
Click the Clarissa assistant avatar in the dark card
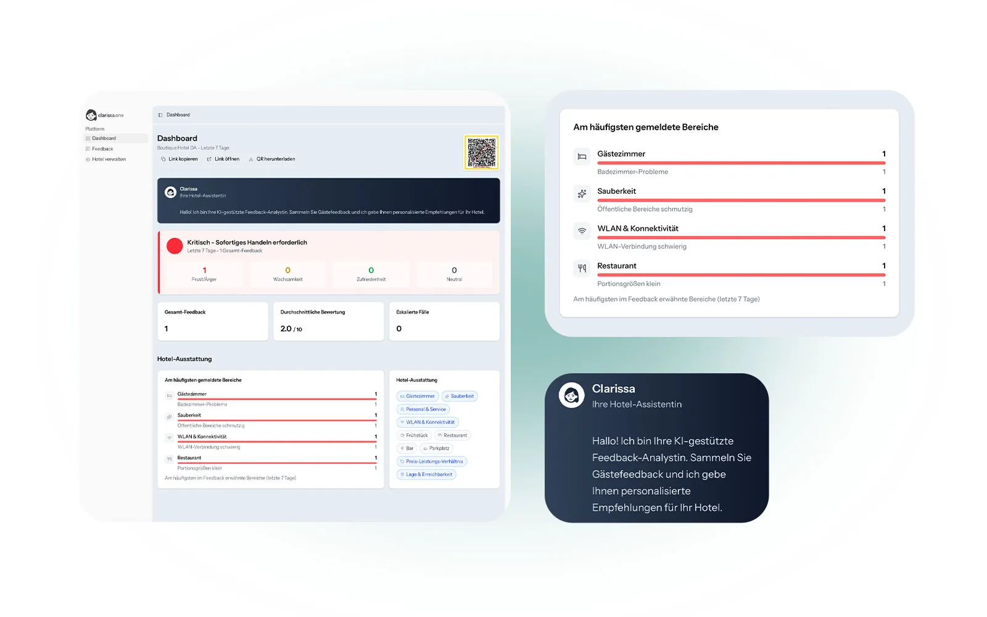pyautogui.click(x=571, y=395)
